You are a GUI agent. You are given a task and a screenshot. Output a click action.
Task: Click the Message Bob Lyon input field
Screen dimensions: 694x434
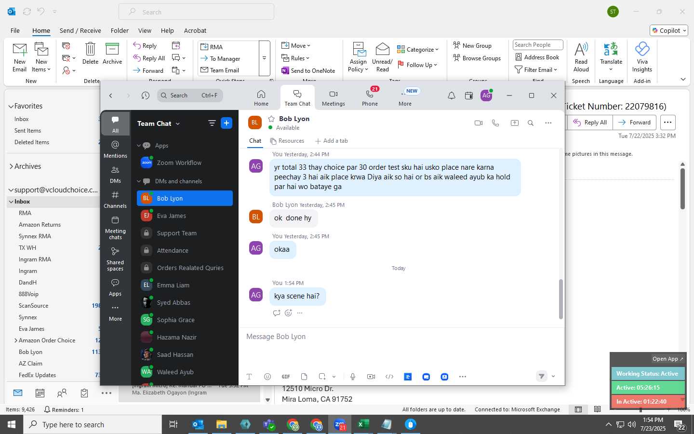[401, 337]
